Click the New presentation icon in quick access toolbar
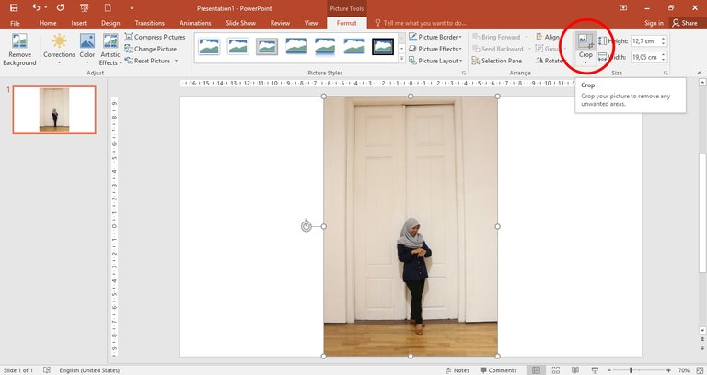This screenshot has width=707, height=375. pyautogui.click(x=108, y=7)
